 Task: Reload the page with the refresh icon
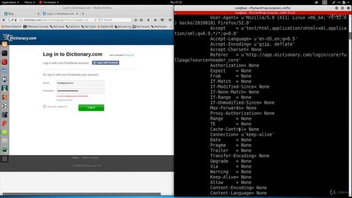tap(95, 20)
